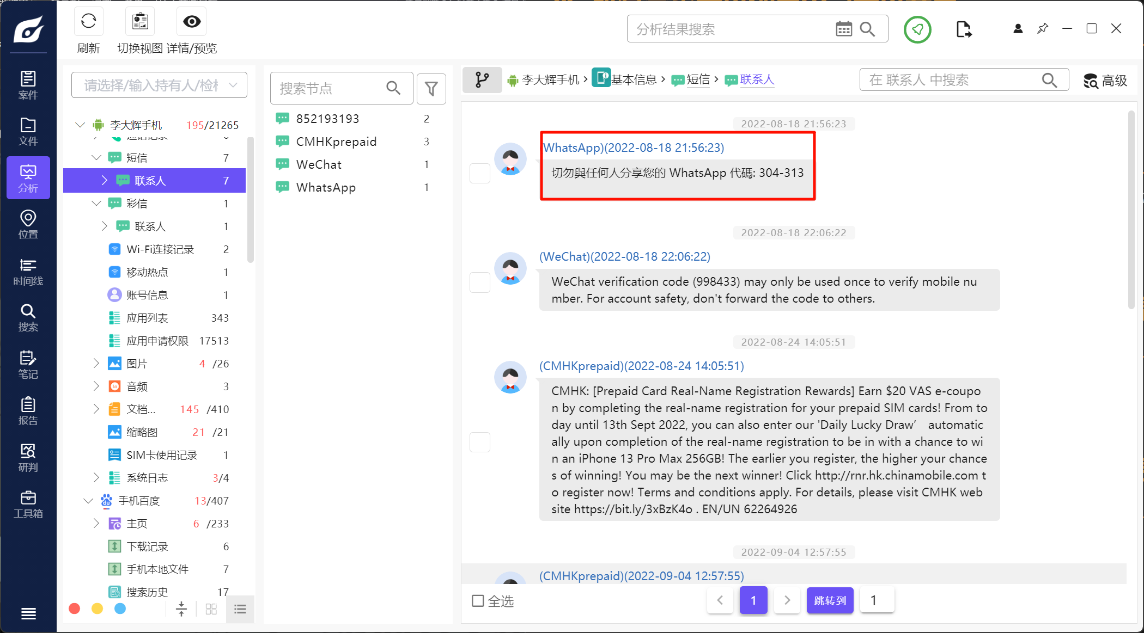Click the 跳转到 jump-to button
The image size is (1144, 633).
click(830, 600)
